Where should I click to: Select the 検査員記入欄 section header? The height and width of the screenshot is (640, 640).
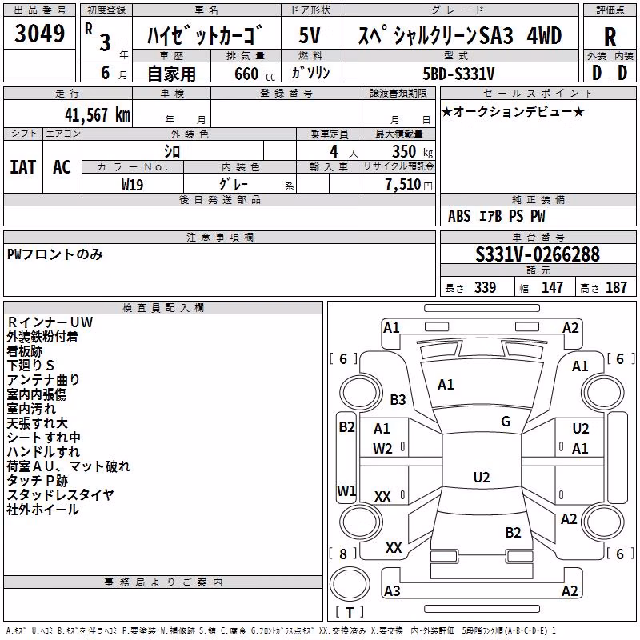tap(163, 308)
